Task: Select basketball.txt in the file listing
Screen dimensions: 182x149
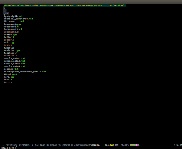Action: [13, 16]
